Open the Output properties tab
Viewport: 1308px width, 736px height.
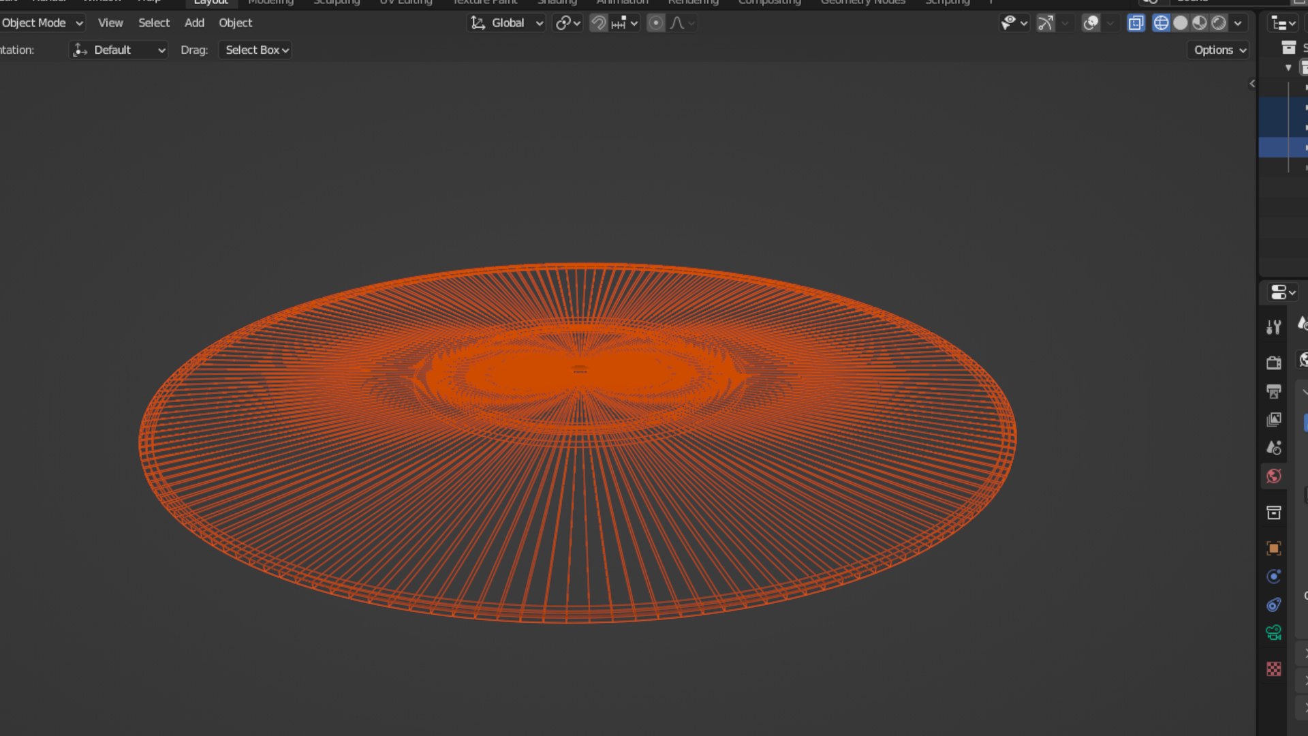point(1273,391)
